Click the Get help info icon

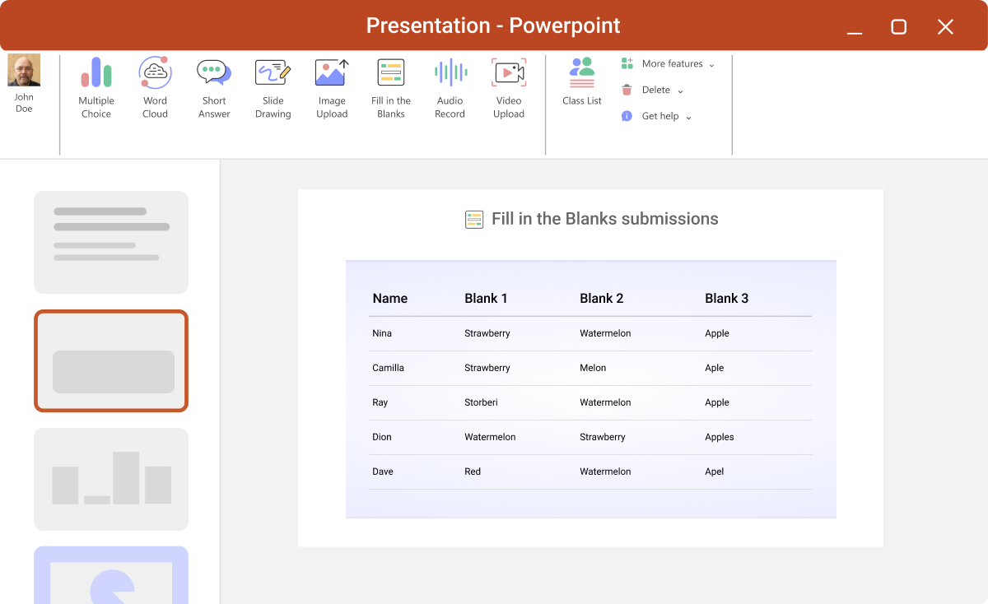(627, 116)
